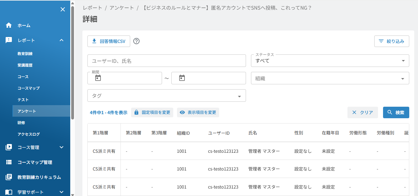Open コースマップ管理 menu item
This screenshot has height=196, width=418.
coord(35,162)
